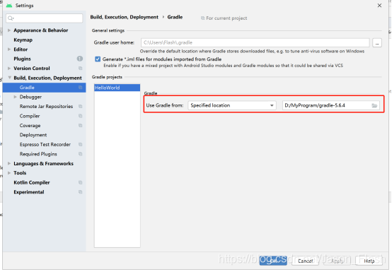This screenshot has height=272, width=392.
Task: Click Build, Execution, Deployment breadcrumb
Action: point(125,17)
